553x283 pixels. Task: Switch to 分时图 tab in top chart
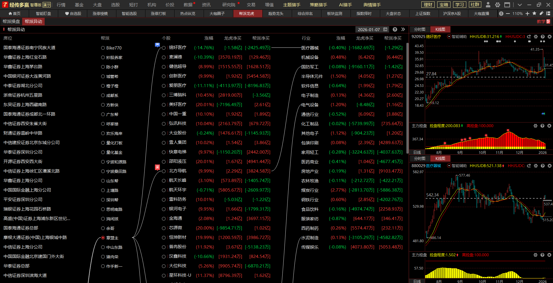tap(419, 29)
